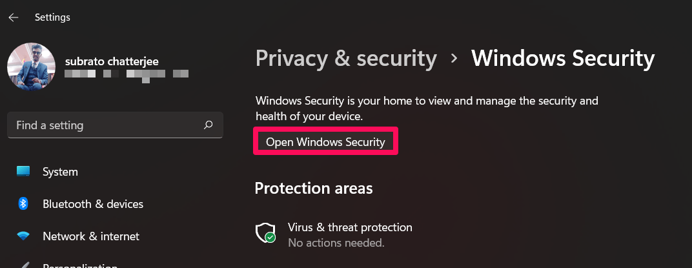Click the Bluetooth icon in sidebar
The width and height of the screenshot is (692, 268).
24,204
